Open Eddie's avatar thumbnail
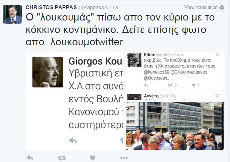Viewport: 230px width, 162px height. point(134,60)
